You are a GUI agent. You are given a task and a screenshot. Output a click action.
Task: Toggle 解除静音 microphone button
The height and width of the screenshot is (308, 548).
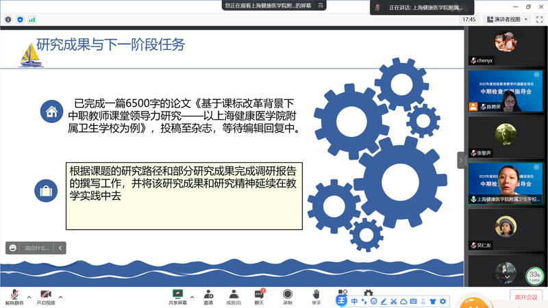[x=14, y=296]
